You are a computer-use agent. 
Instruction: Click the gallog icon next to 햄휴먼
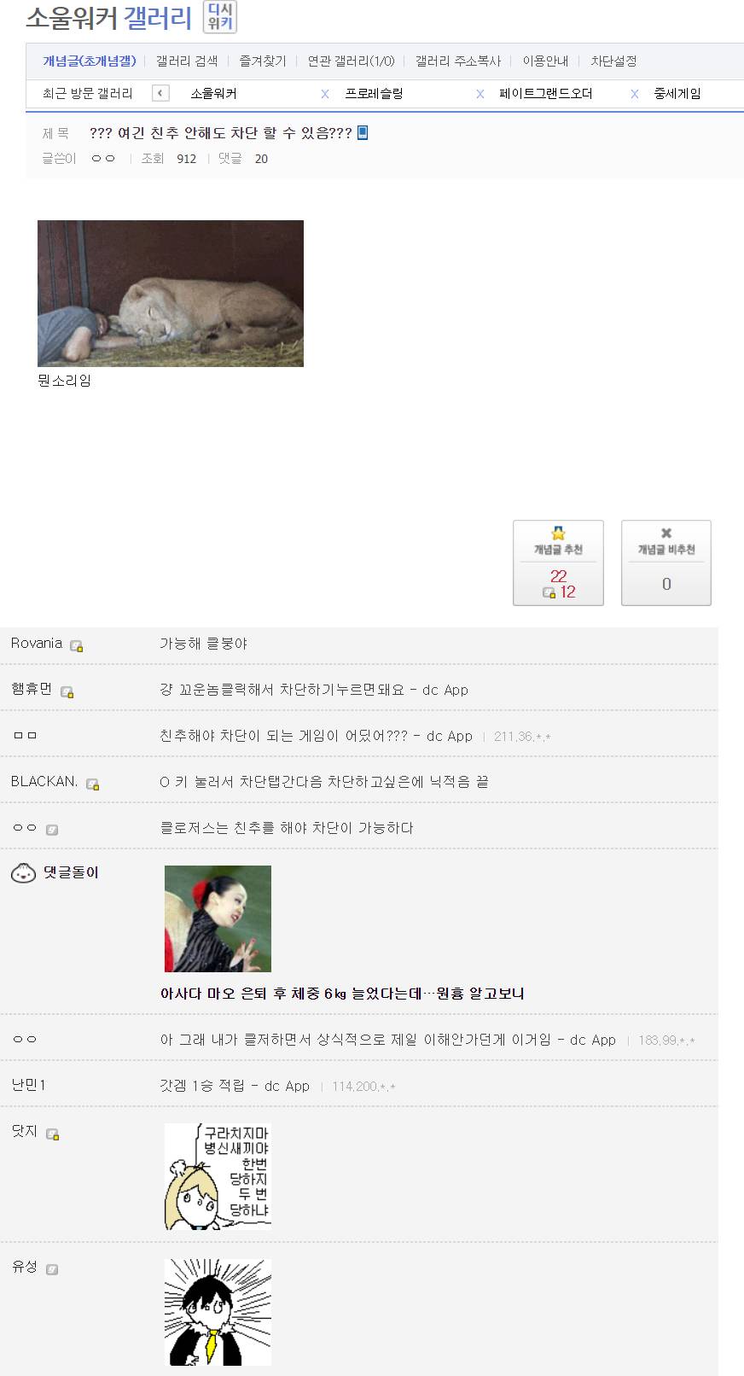[67, 692]
